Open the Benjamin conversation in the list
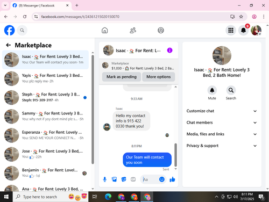 pos(45,173)
